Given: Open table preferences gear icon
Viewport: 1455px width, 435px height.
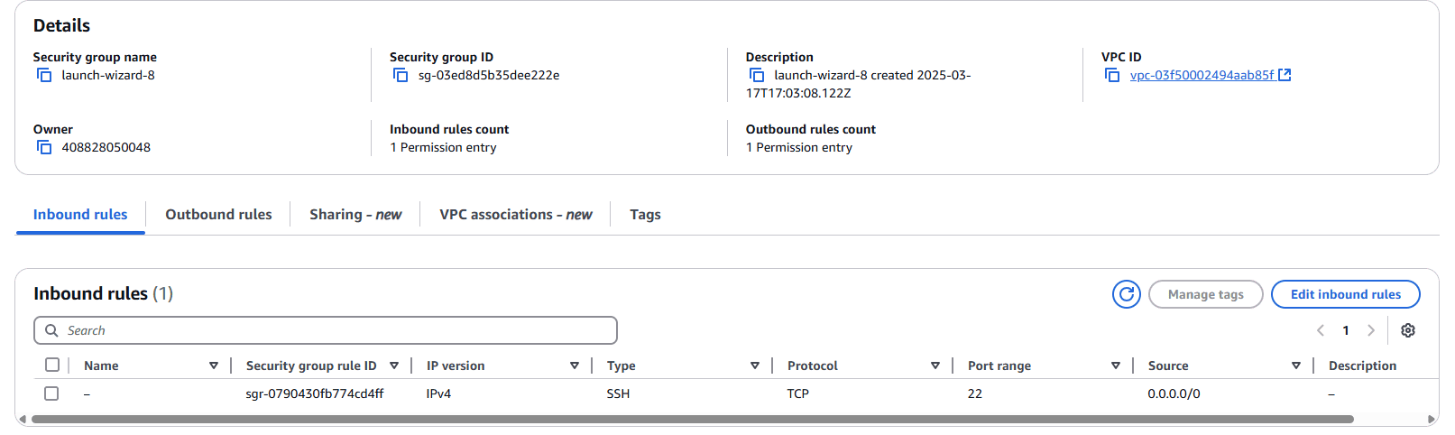Looking at the screenshot, I should pos(1408,330).
